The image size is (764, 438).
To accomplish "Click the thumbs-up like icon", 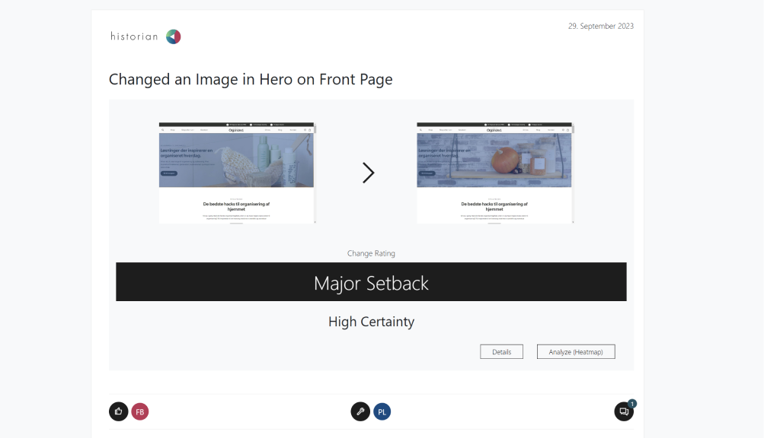I will point(118,411).
